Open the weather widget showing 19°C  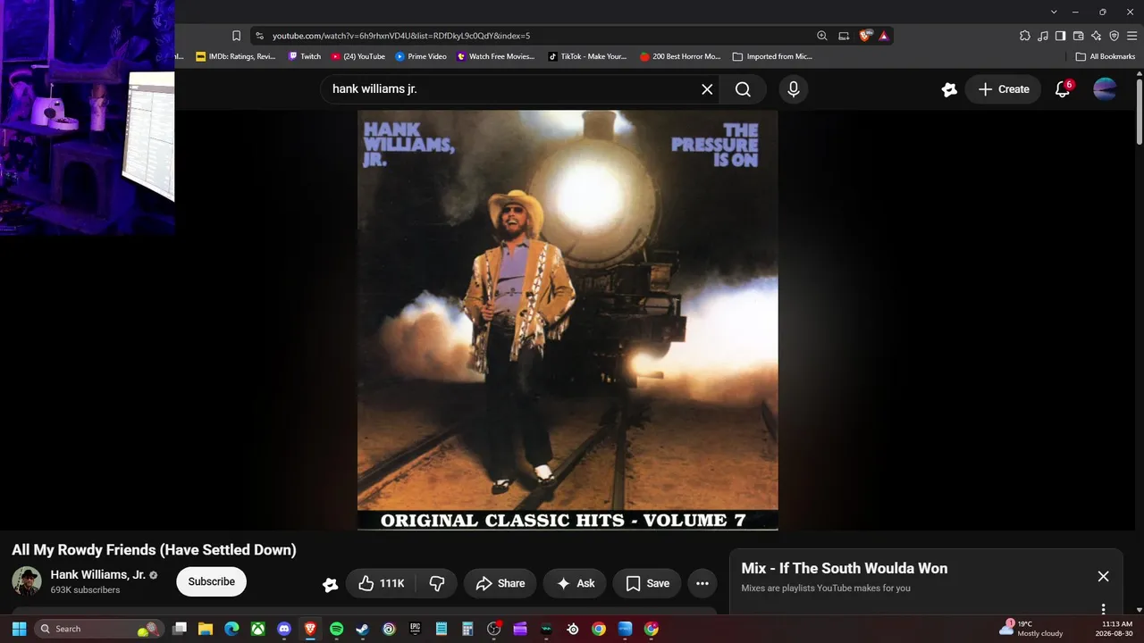click(x=1031, y=629)
